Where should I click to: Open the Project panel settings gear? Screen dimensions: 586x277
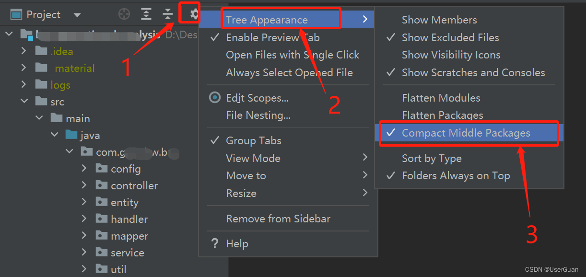coord(190,14)
